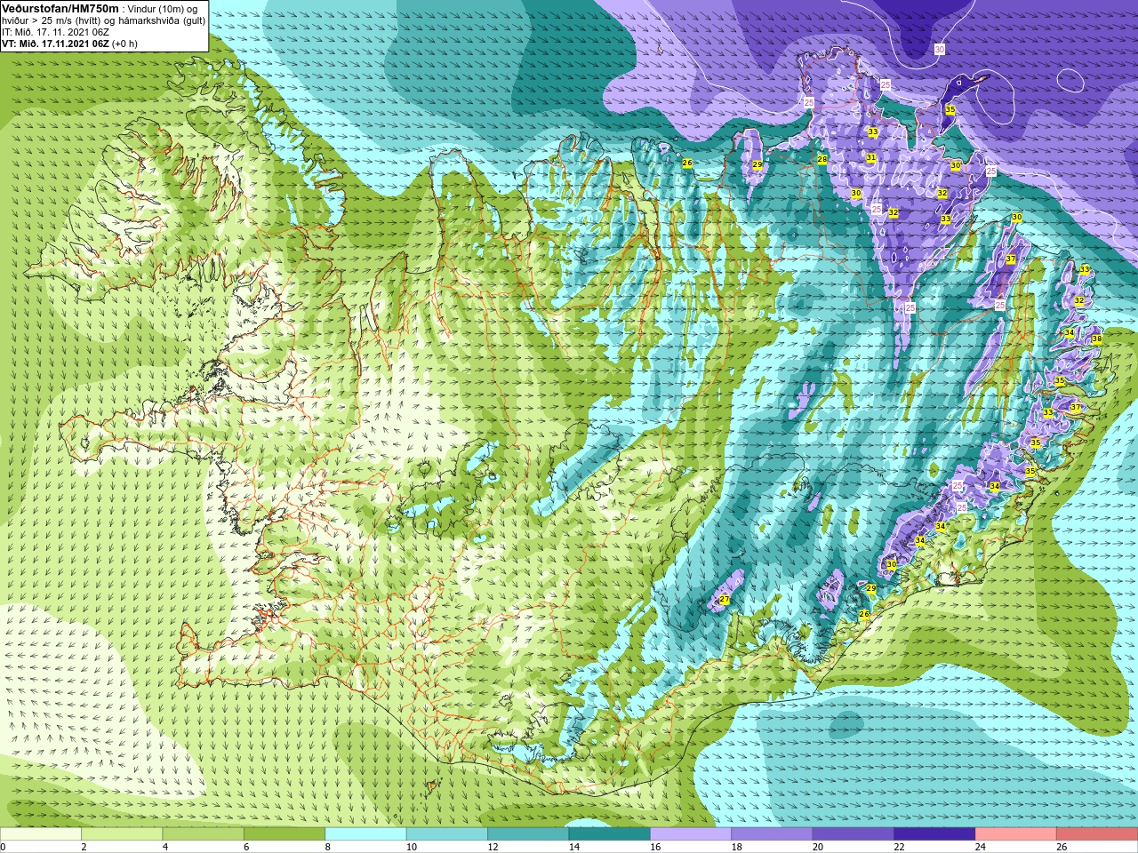Click the 10–12 m/s legend color swatch

pyautogui.click(x=447, y=834)
